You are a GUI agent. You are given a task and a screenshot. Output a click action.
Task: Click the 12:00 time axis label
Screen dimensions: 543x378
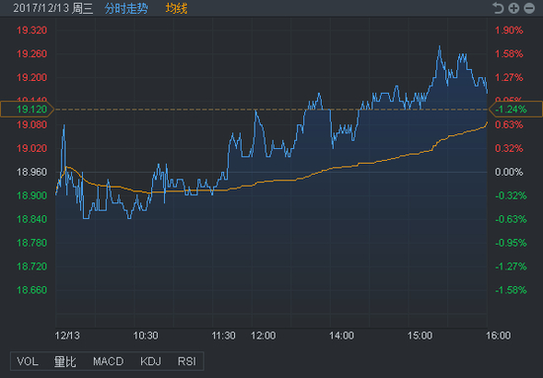(x=264, y=336)
